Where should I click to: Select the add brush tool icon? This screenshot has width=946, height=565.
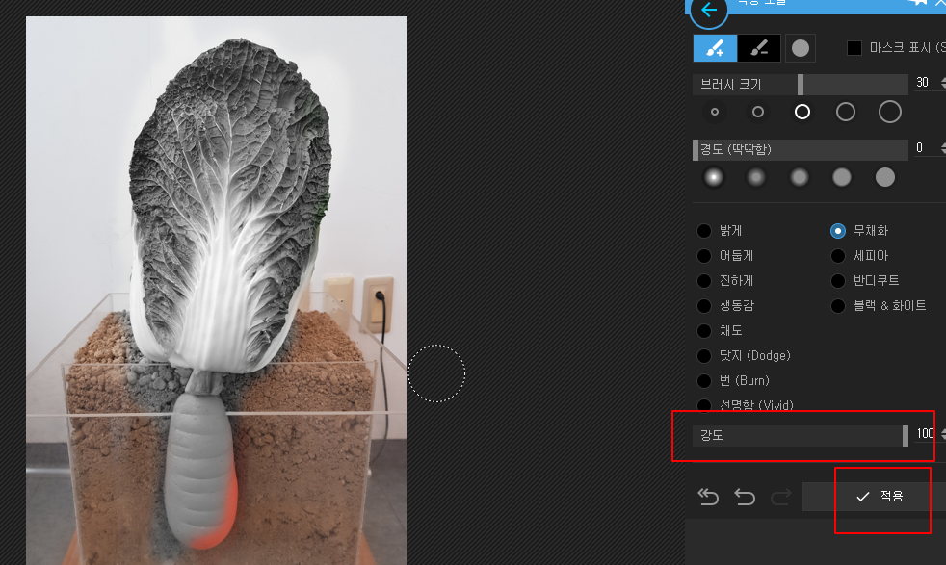[x=715, y=48]
